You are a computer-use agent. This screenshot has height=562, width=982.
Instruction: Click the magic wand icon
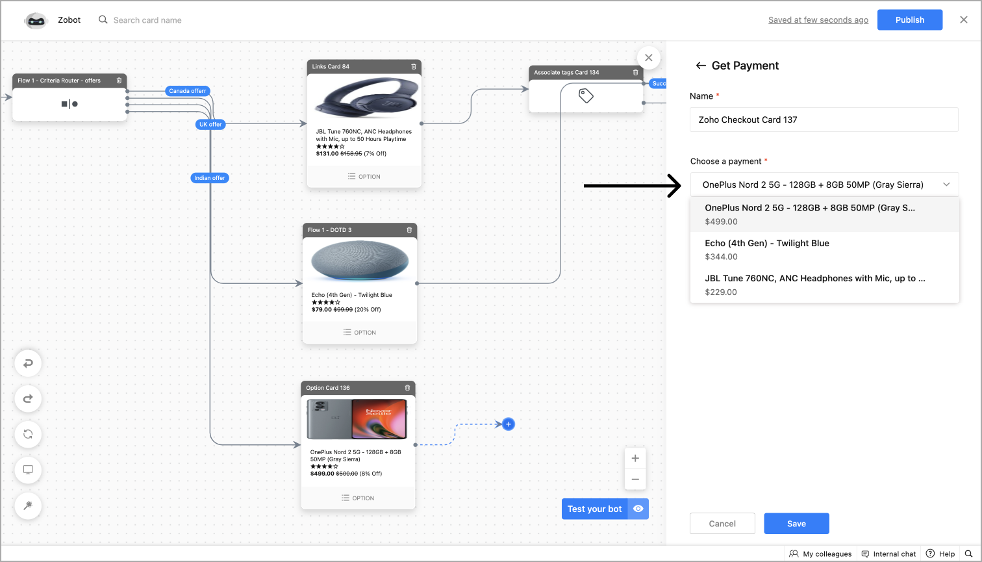coord(28,505)
